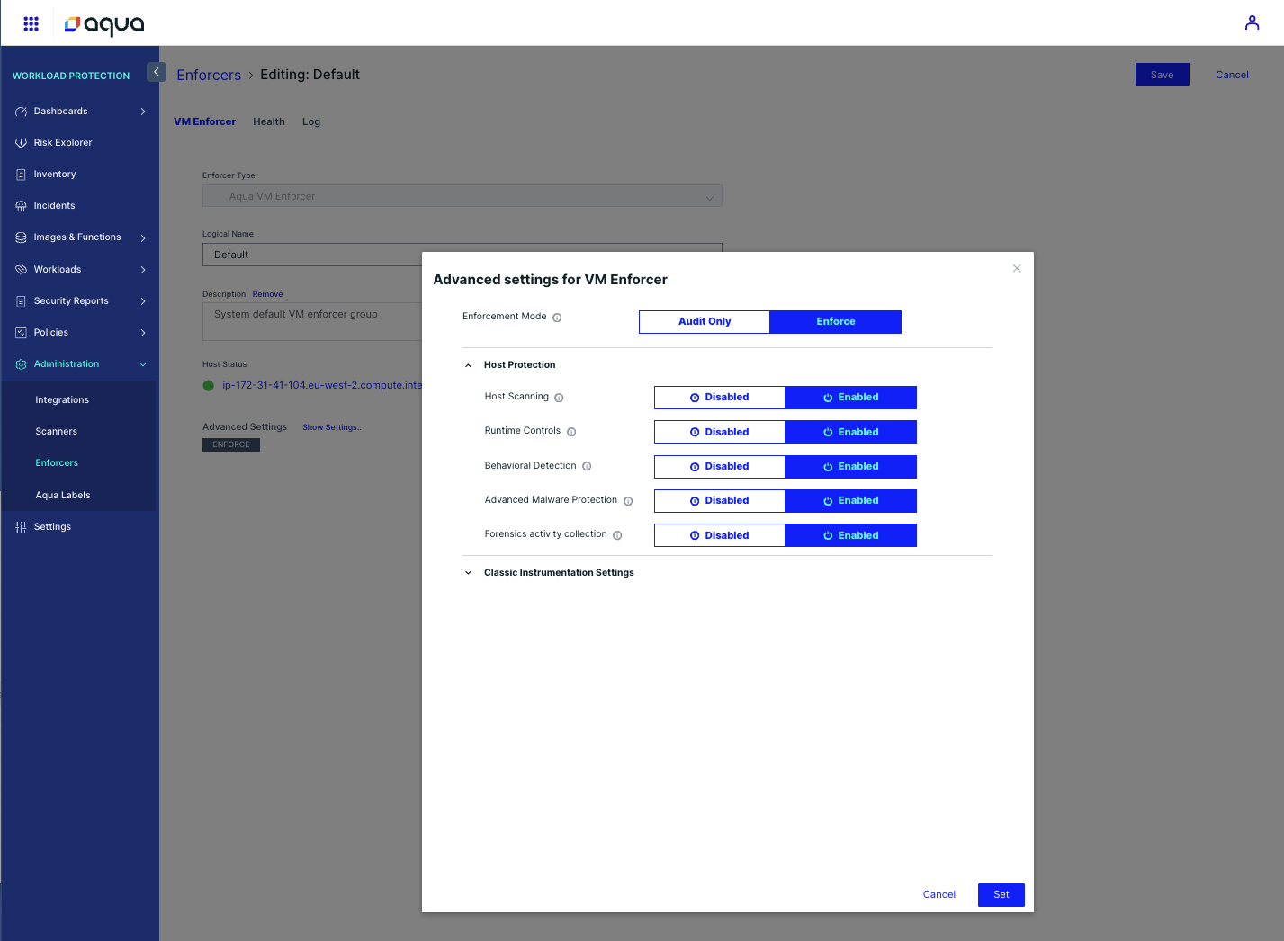Click the Advanced Malware Protection info icon
Screen dimensions: 1284x941
pos(628,501)
